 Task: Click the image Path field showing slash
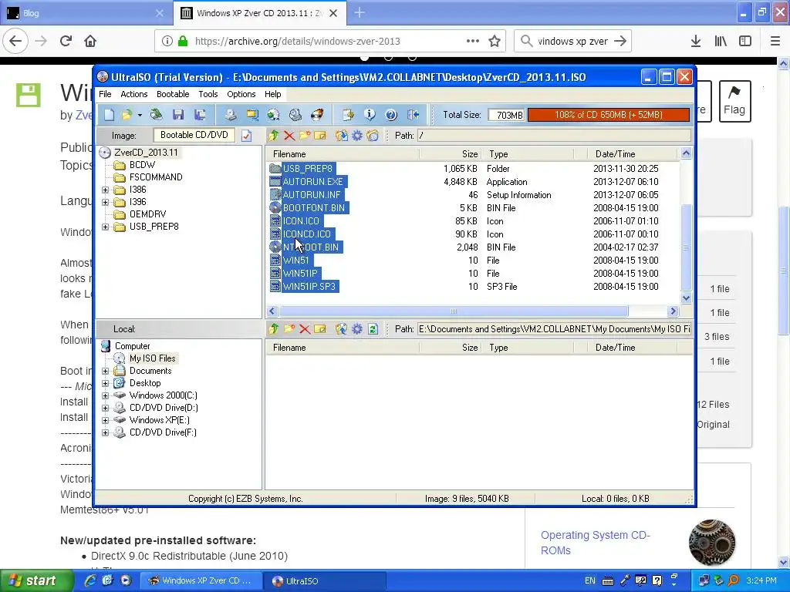pyautogui.click(x=554, y=136)
